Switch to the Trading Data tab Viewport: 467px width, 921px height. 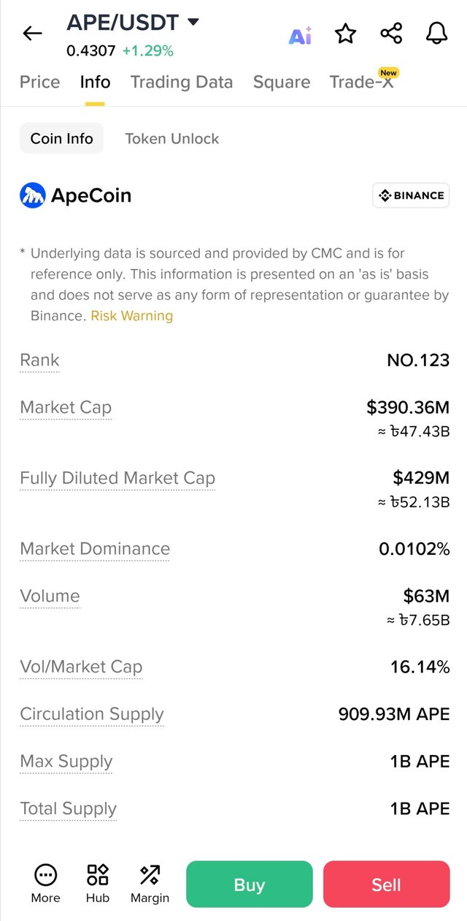click(182, 82)
